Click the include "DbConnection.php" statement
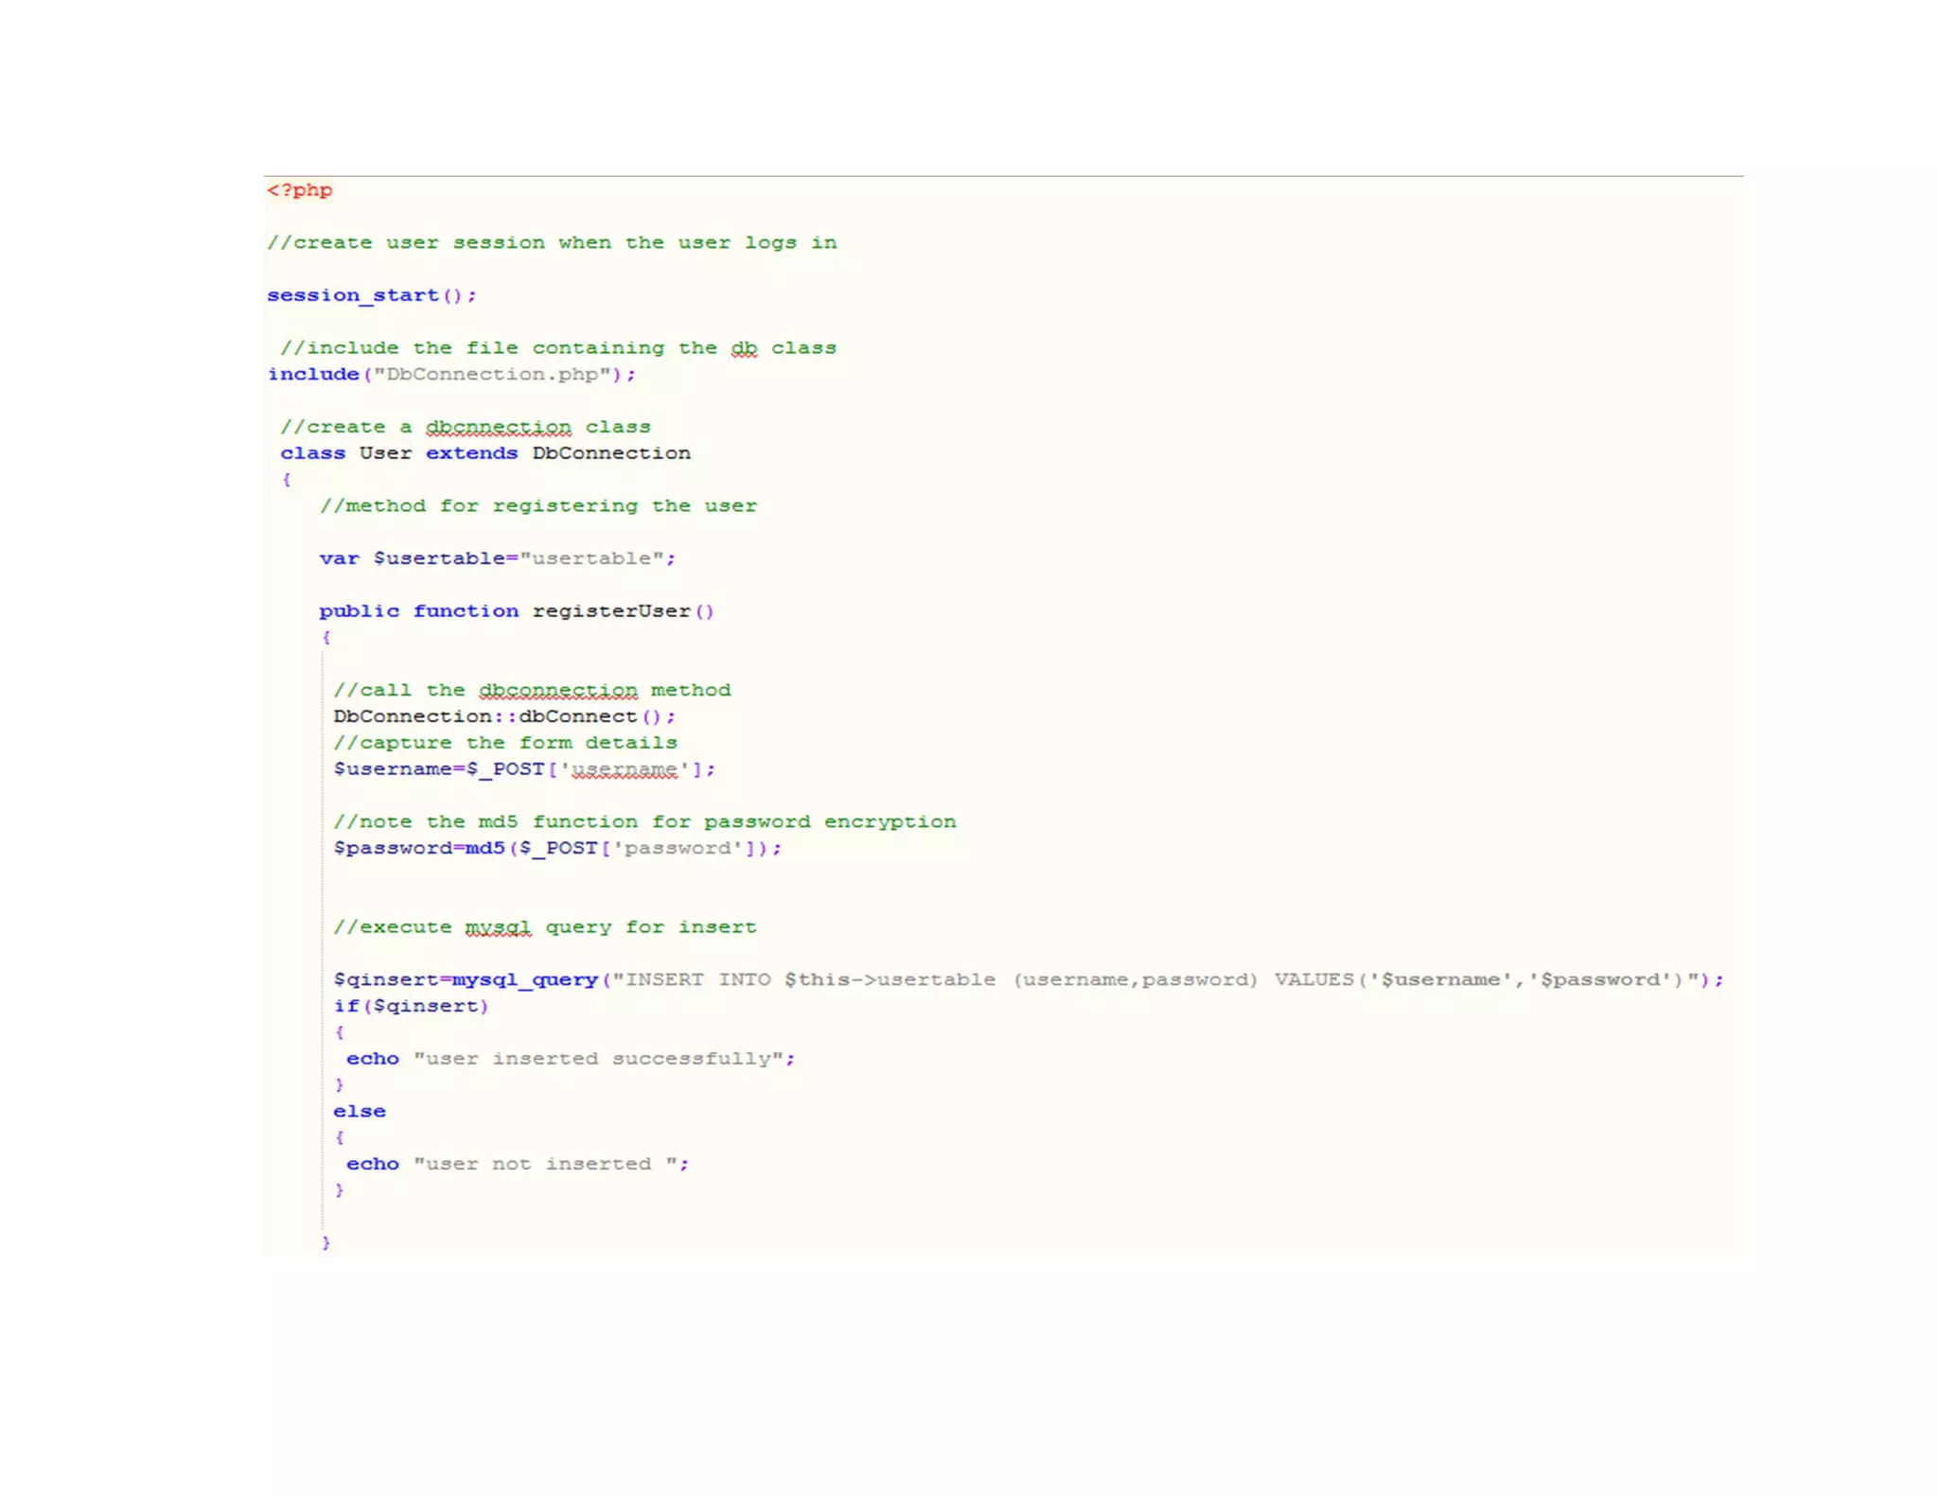This screenshot has width=1938, height=1497. (451, 375)
